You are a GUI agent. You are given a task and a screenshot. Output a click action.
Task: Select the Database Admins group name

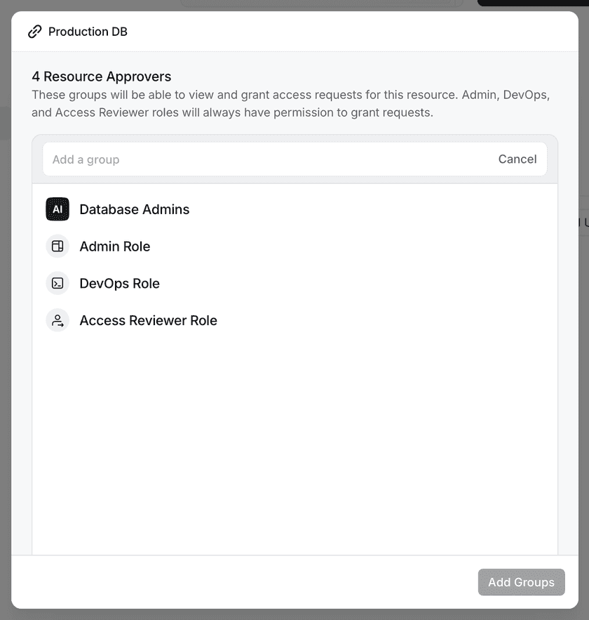tap(134, 209)
